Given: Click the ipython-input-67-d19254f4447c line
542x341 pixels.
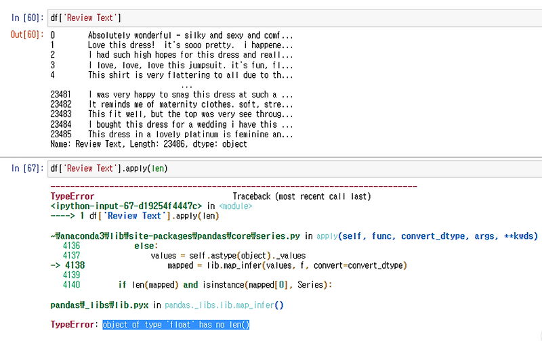Looking at the screenshot, I should coord(151,206).
